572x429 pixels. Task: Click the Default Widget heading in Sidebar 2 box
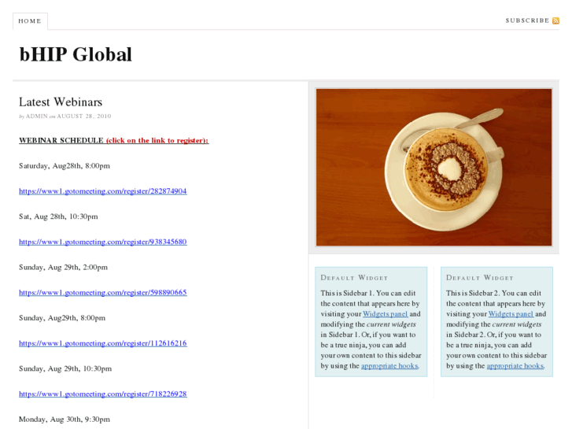(x=479, y=278)
